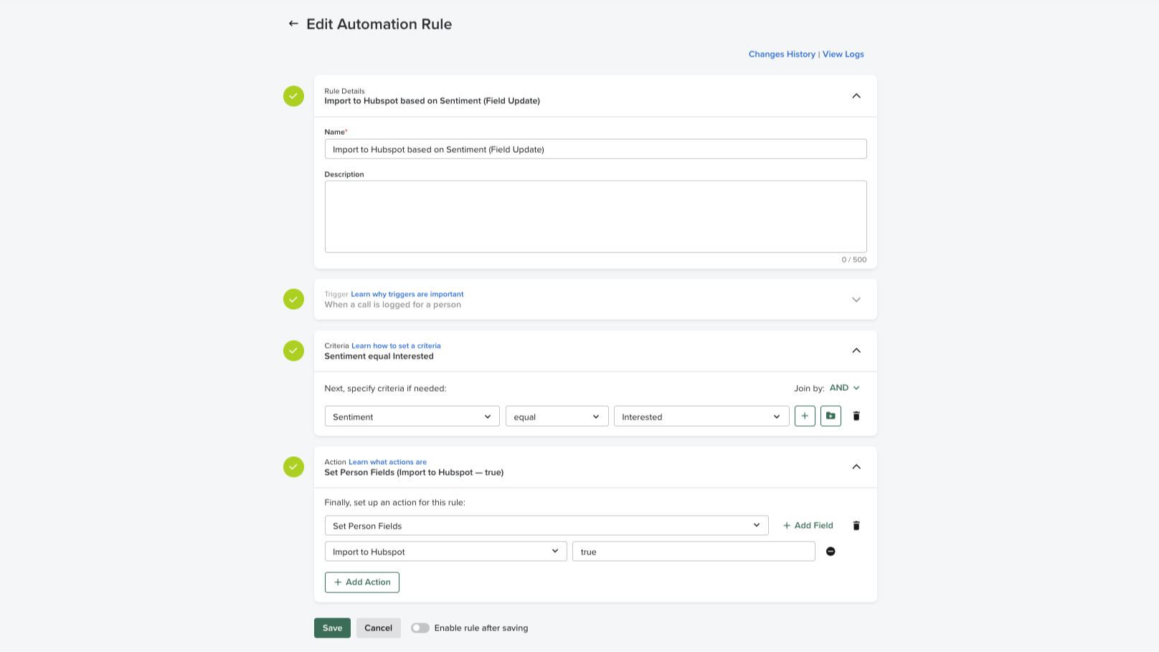Click the green checkmark beside the Criteria section

pyautogui.click(x=293, y=351)
